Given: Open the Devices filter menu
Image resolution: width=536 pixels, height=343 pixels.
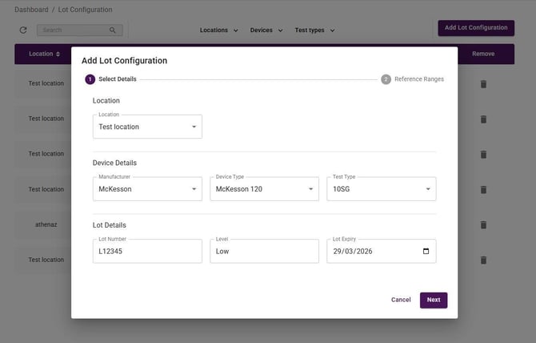Looking at the screenshot, I should [x=266, y=30].
